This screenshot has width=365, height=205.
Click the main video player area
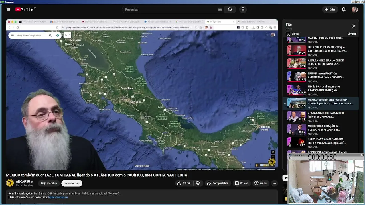(142, 95)
